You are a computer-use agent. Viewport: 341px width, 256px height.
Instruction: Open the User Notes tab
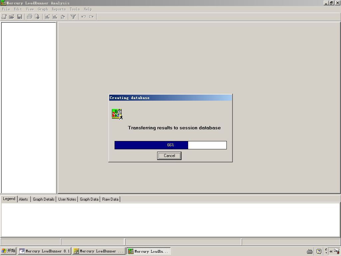[67, 199]
